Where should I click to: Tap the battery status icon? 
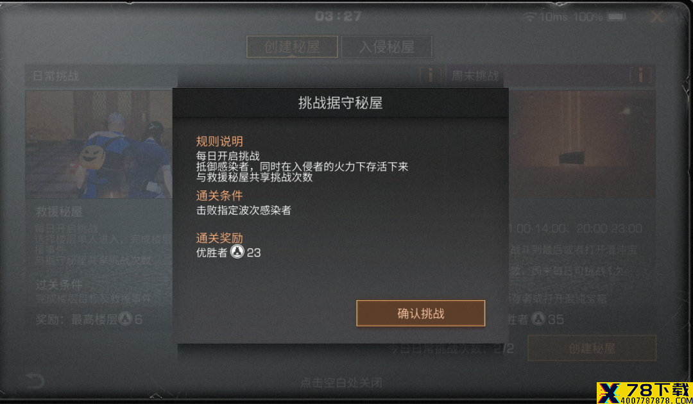[616, 17]
